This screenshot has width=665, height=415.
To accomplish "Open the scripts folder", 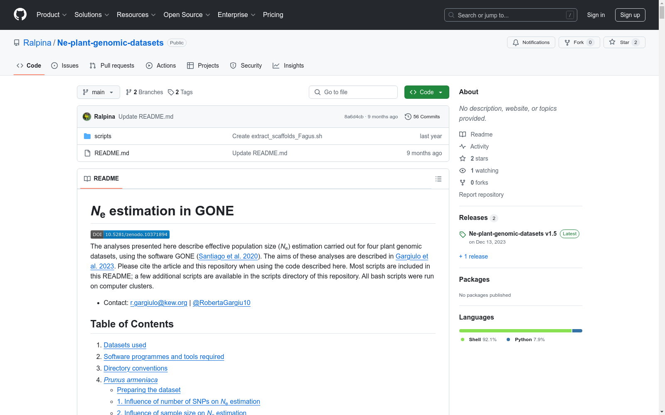I will 103,136.
